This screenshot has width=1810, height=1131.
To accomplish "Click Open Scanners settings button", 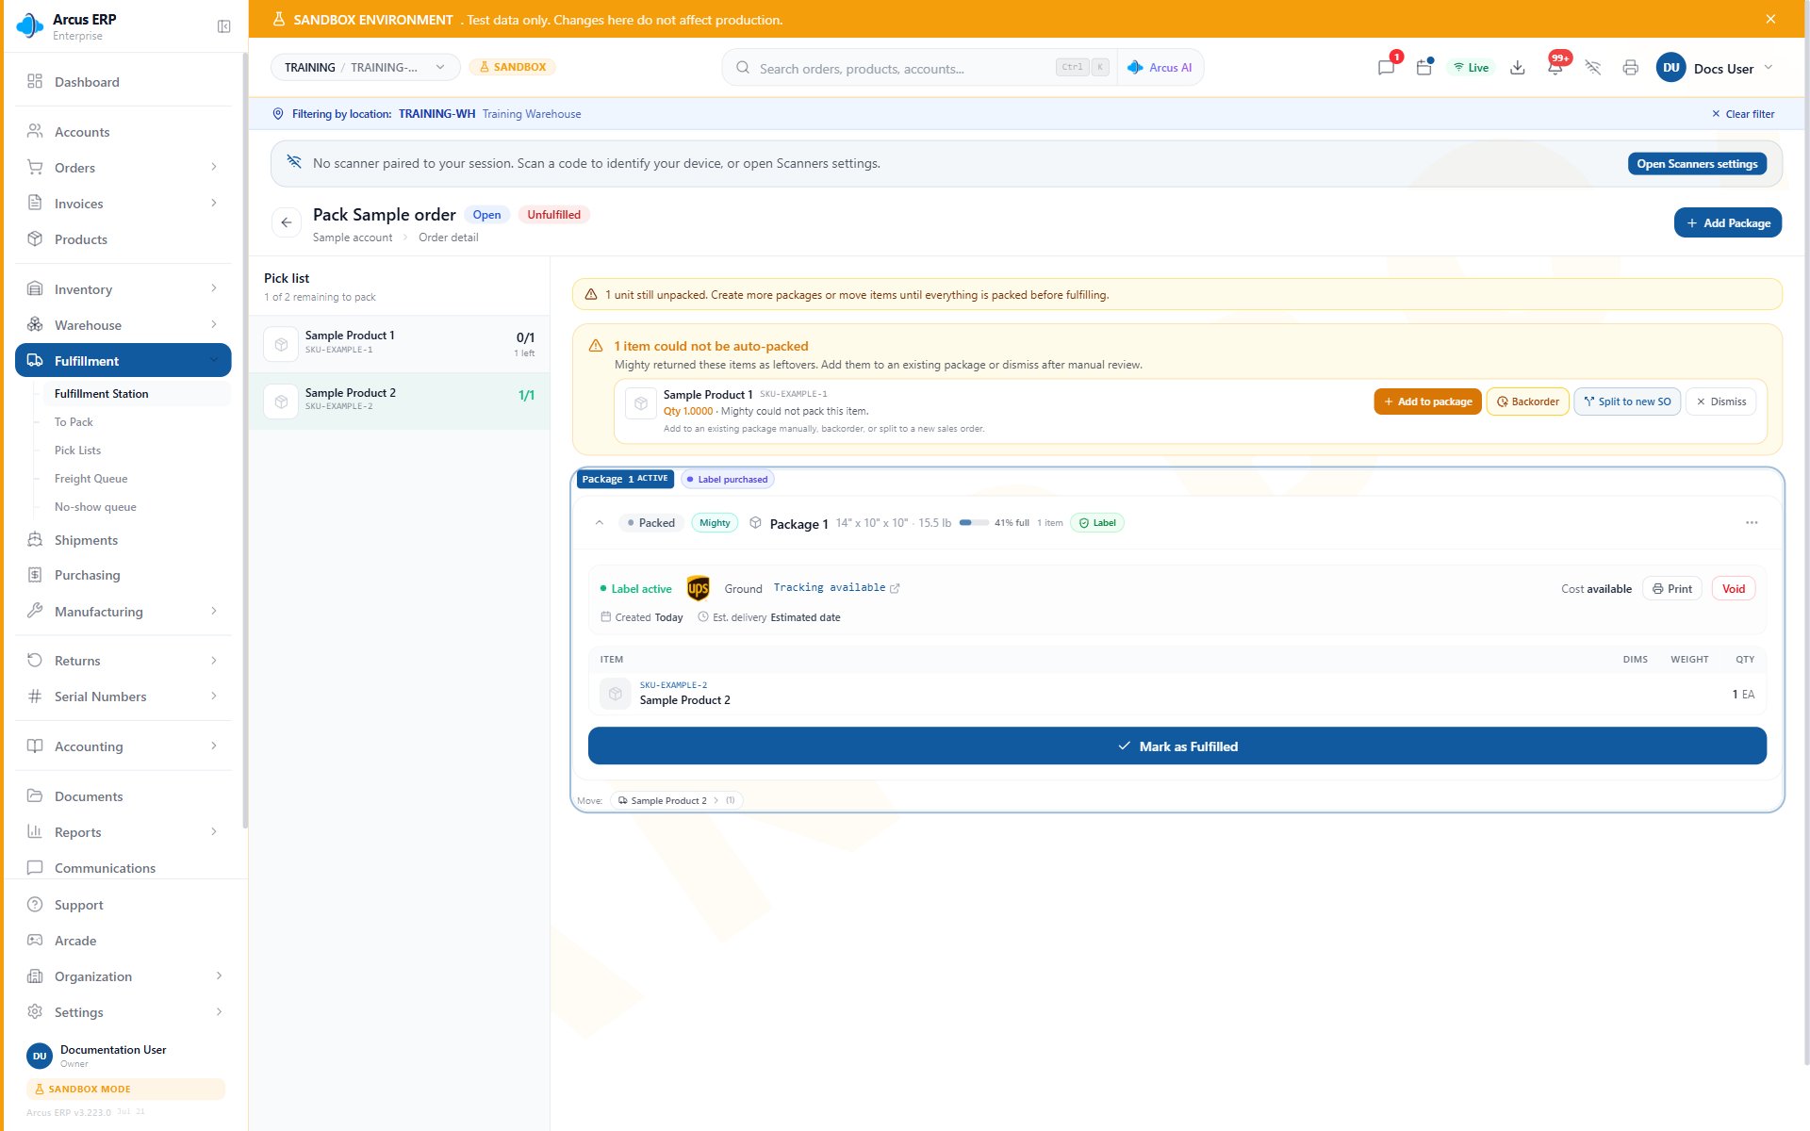I will [1697, 164].
